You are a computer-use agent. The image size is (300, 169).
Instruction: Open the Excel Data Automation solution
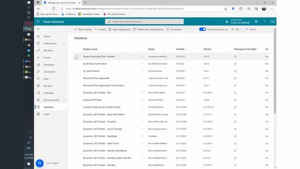[x=95, y=64]
